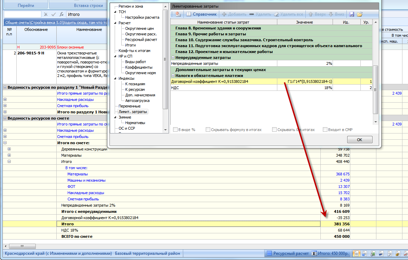Collapse the 'Итоги по смете' row
Screen dimensions: 408x260
pos(5,143)
